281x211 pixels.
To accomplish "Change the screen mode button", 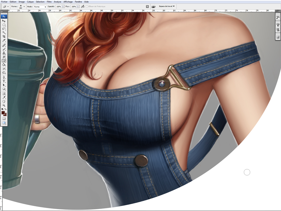I will [x=4, y=123].
